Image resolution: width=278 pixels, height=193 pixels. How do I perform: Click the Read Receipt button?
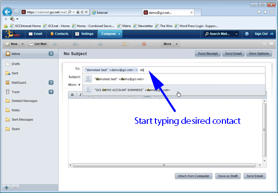point(207,54)
